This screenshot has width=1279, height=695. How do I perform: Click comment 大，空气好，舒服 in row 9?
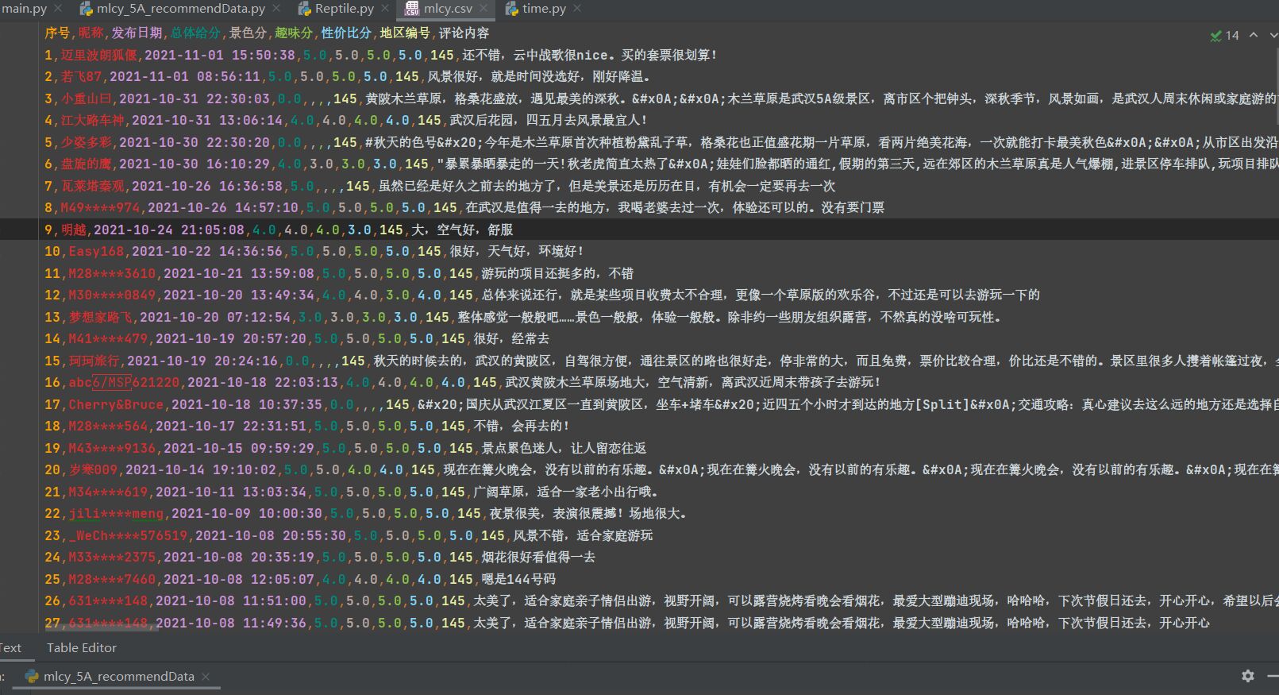[462, 230]
